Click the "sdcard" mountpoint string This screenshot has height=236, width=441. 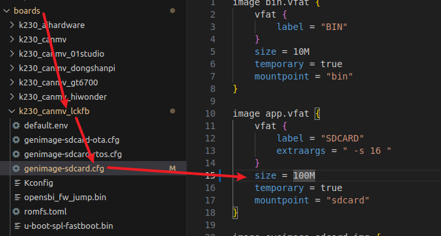pyautogui.click(x=348, y=200)
